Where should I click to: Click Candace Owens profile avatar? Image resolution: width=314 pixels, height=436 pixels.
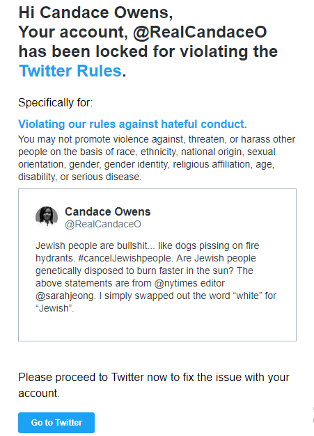click(x=47, y=217)
